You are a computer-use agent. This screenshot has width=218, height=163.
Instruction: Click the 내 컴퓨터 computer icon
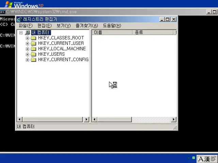(x=28, y=33)
